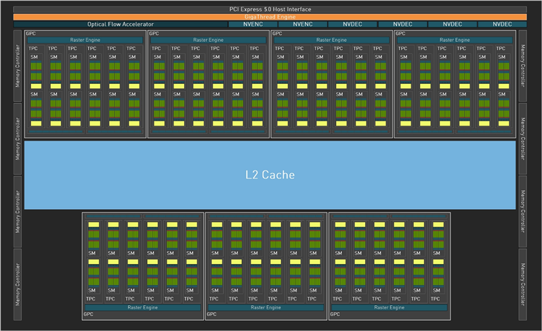Click the rightmost NVDEC block
The width and height of the screenshot is (542, 331).
[x=502, y=24]
